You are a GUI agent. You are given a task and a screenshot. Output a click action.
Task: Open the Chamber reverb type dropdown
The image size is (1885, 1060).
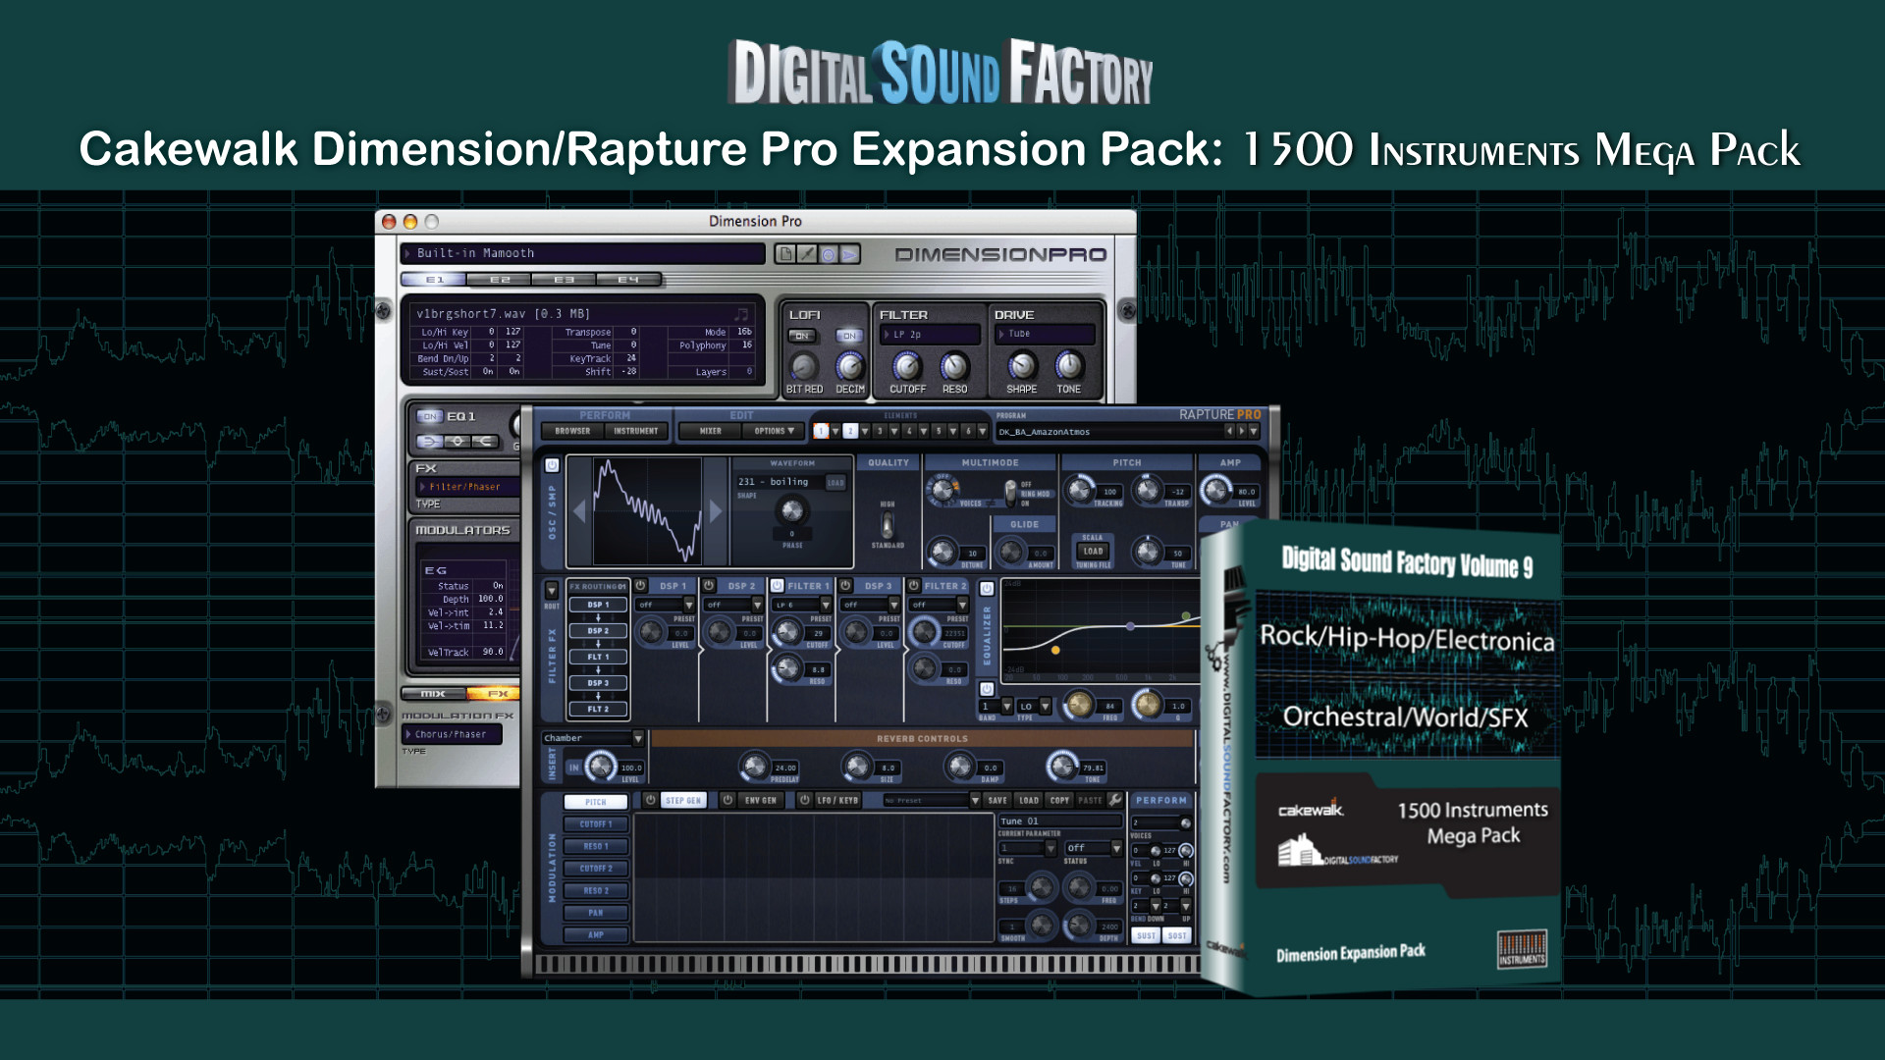638,738
